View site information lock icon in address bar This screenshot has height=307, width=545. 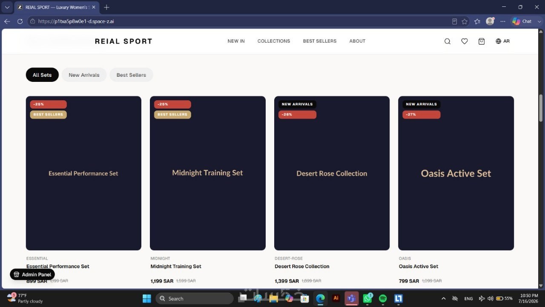coord(33,21)
